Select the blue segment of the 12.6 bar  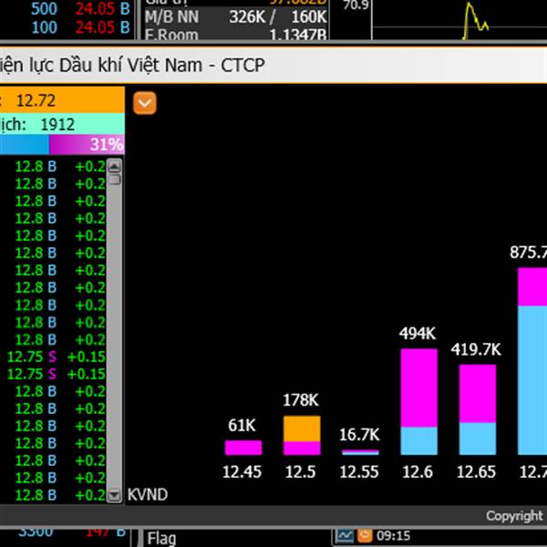[419, 441]
